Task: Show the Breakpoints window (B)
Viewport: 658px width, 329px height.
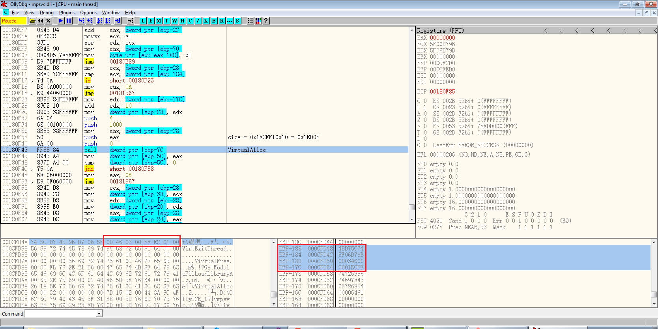Action: [x=214, y=21]
